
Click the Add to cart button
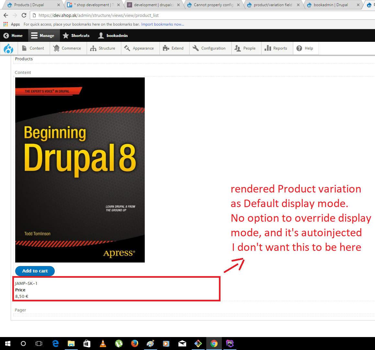pyautogui.click(x=35, y=271)
